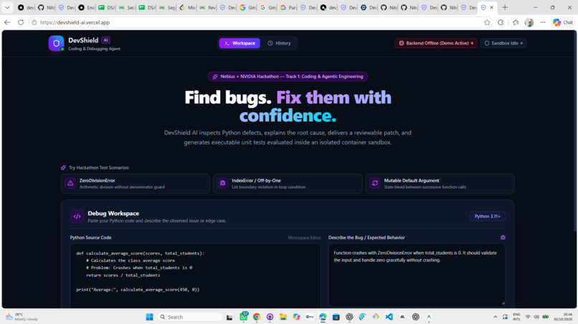The image size is (578, 324).
Task: Show hidden system tray icons
Action: (x=495, y=317)
